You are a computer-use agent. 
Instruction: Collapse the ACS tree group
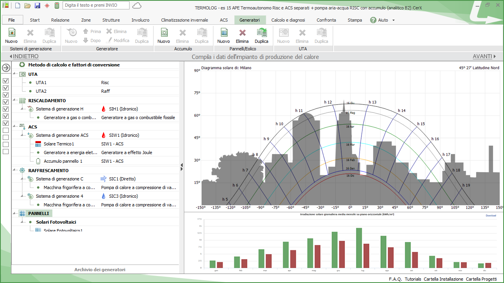coord(15,127)
